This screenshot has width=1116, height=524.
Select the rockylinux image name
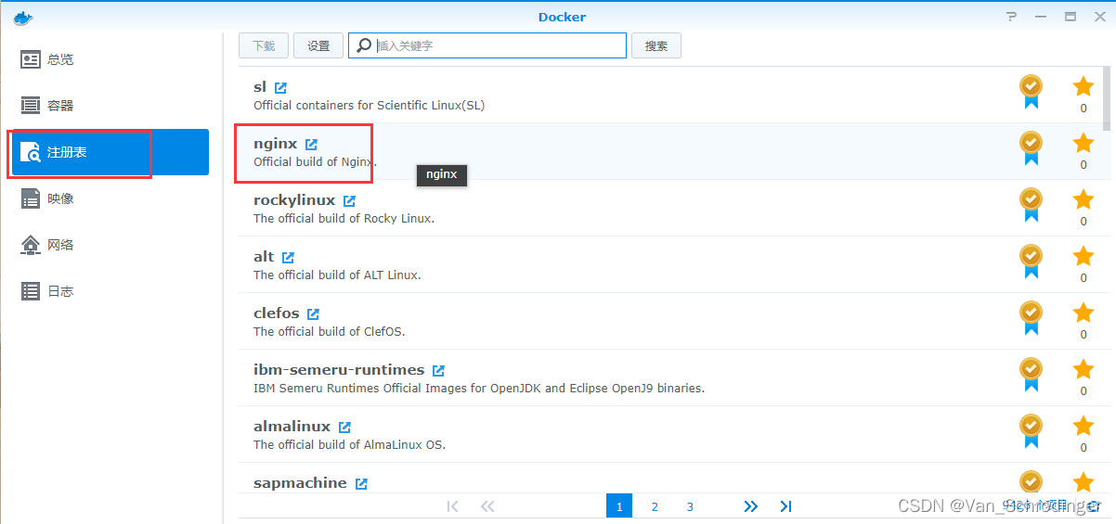click(294, 200)
